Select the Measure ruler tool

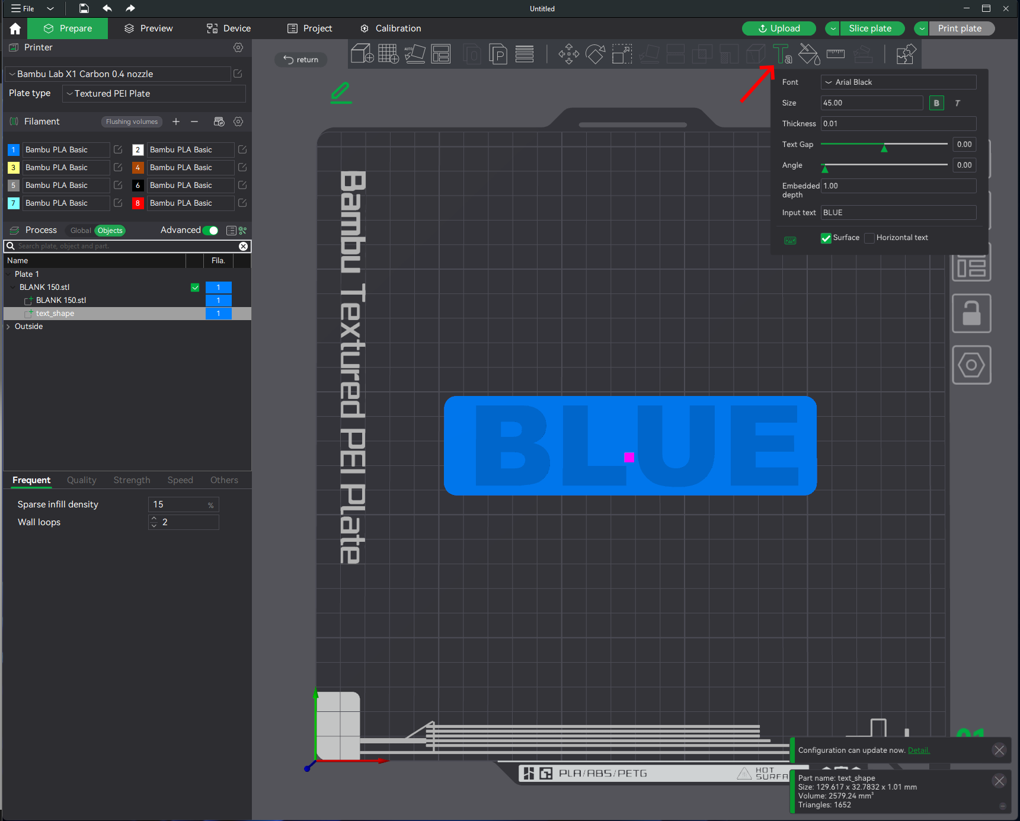tap(836, 54)
